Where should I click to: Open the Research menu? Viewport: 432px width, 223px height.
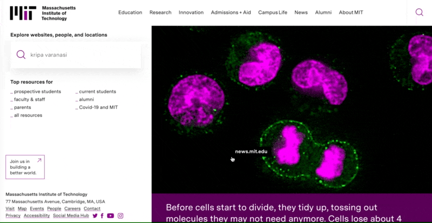point(160,12)
